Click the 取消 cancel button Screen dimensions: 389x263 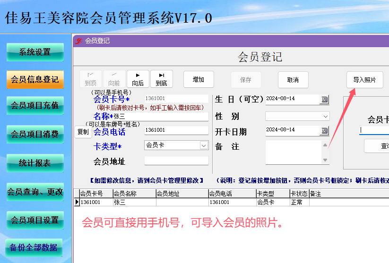click(x=293, y=80)
